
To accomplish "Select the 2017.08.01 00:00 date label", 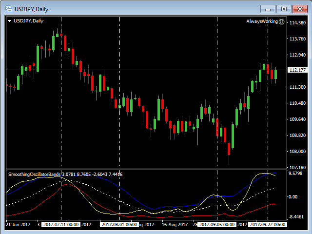I will (x=119, y=225).
